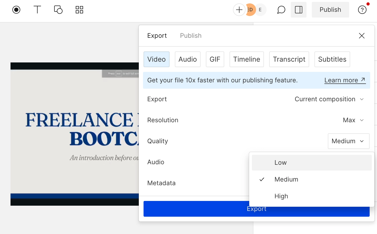Image resolution: width=377 pixels, height=234 pixels.
Task: Switch to the Publish tab
Action: coord(191,36)
